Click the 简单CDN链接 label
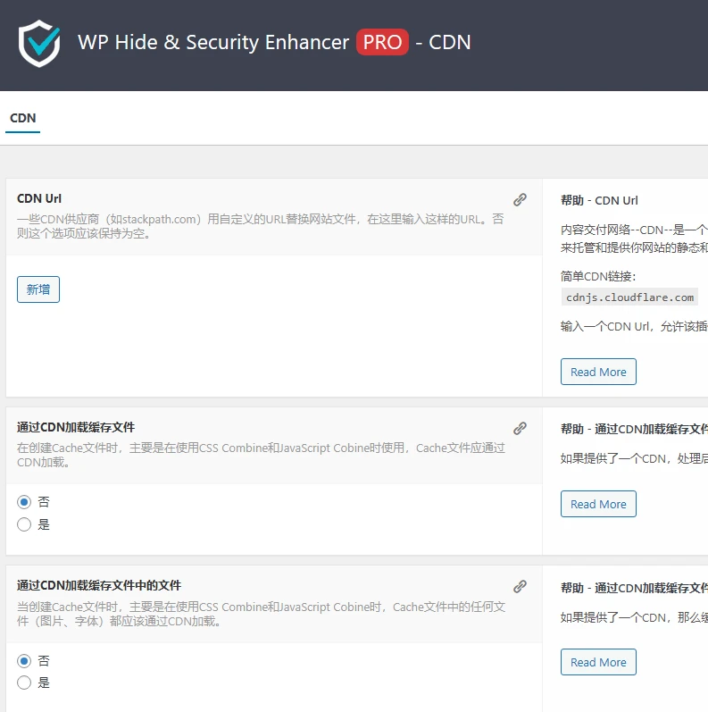The image size is (708, 712). (x=598, y=276)
